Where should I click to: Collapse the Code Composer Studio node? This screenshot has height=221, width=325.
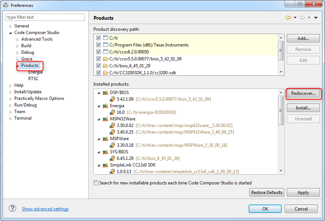tap(10, 33)
